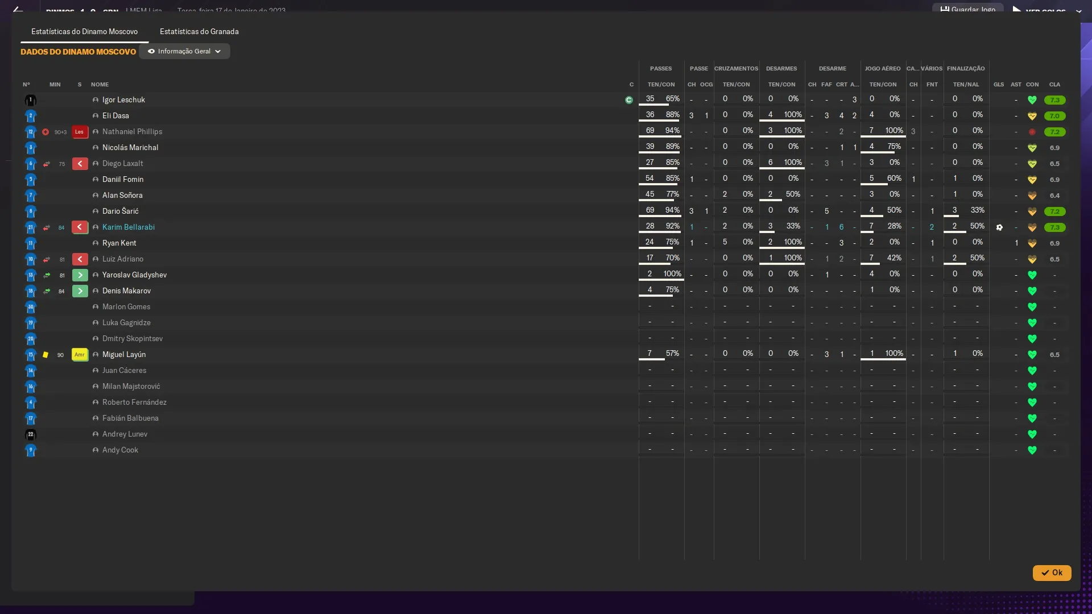Click Diego Laxalt's swap arrows icon
The width and height of the screenshot is (1092, 614).
tap(47, 164)
